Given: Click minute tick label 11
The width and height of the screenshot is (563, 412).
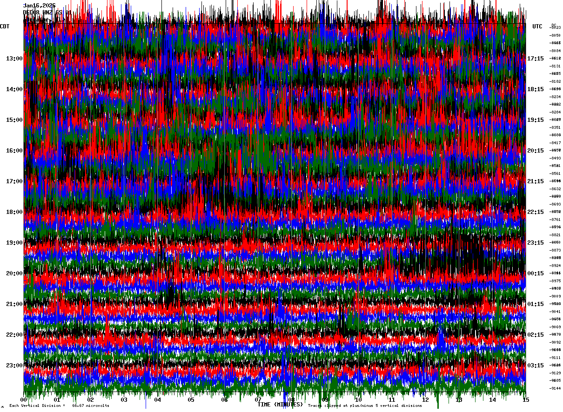Looking at the screenshot, I should [x=392, y=399].
